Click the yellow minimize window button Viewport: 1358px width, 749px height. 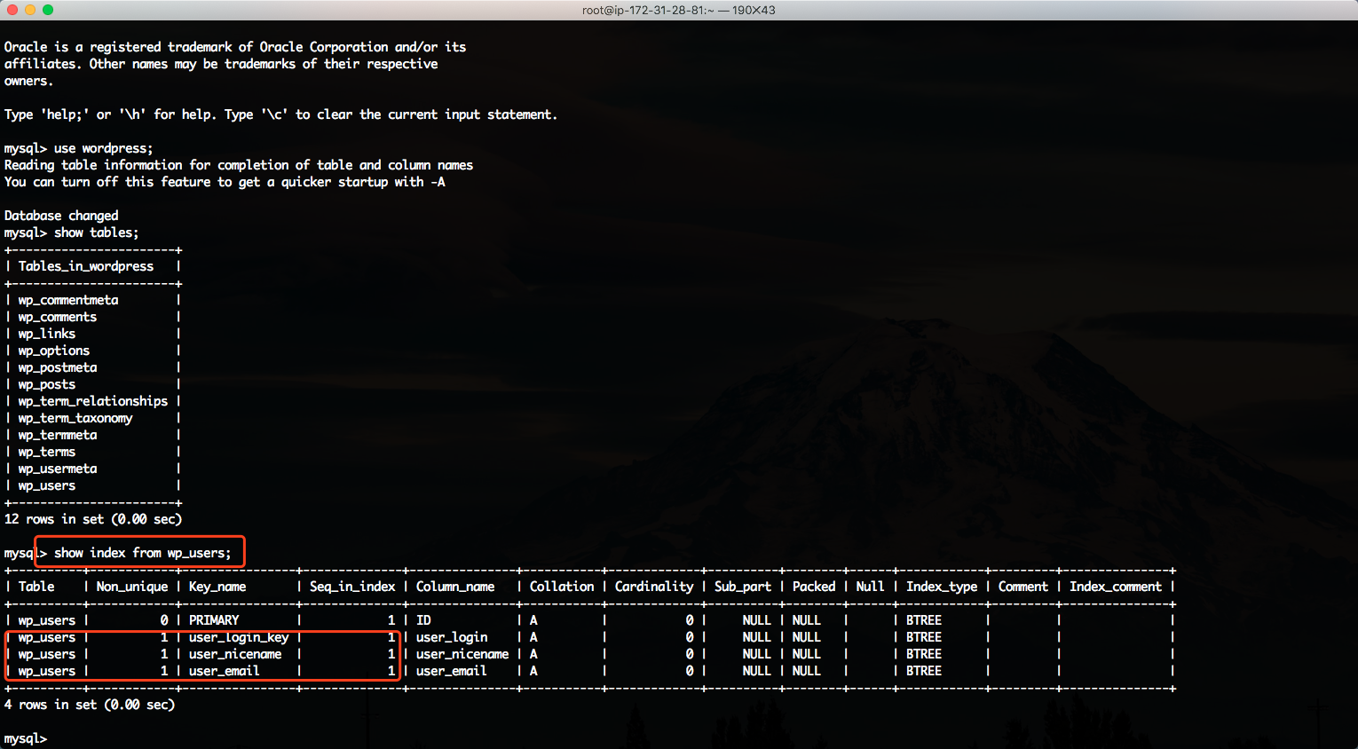click(30, 10)
